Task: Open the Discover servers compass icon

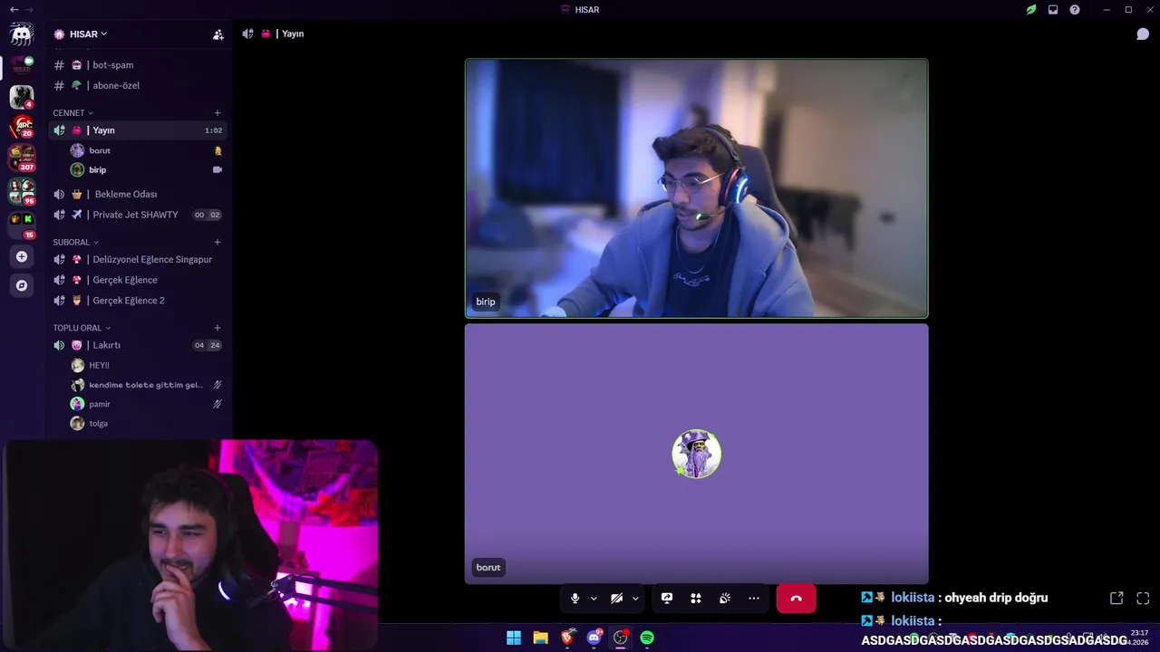Action: 22,285
